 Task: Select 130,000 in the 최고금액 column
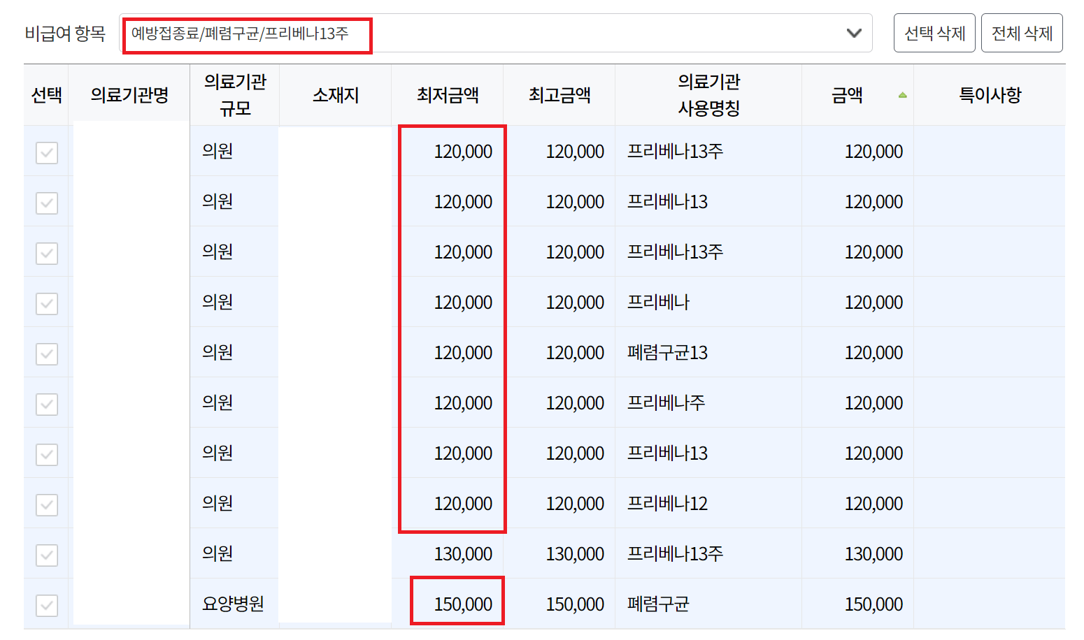[575, 554]
